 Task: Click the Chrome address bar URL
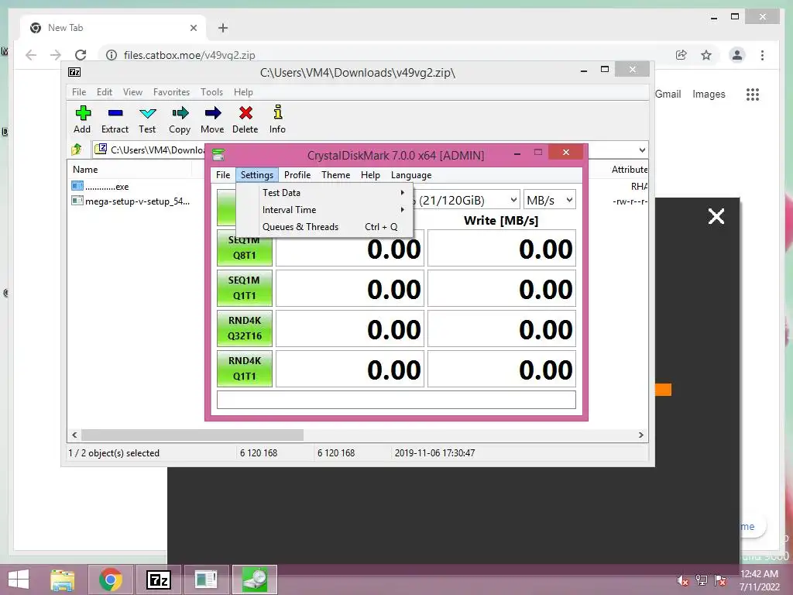(x=189, y=55)
